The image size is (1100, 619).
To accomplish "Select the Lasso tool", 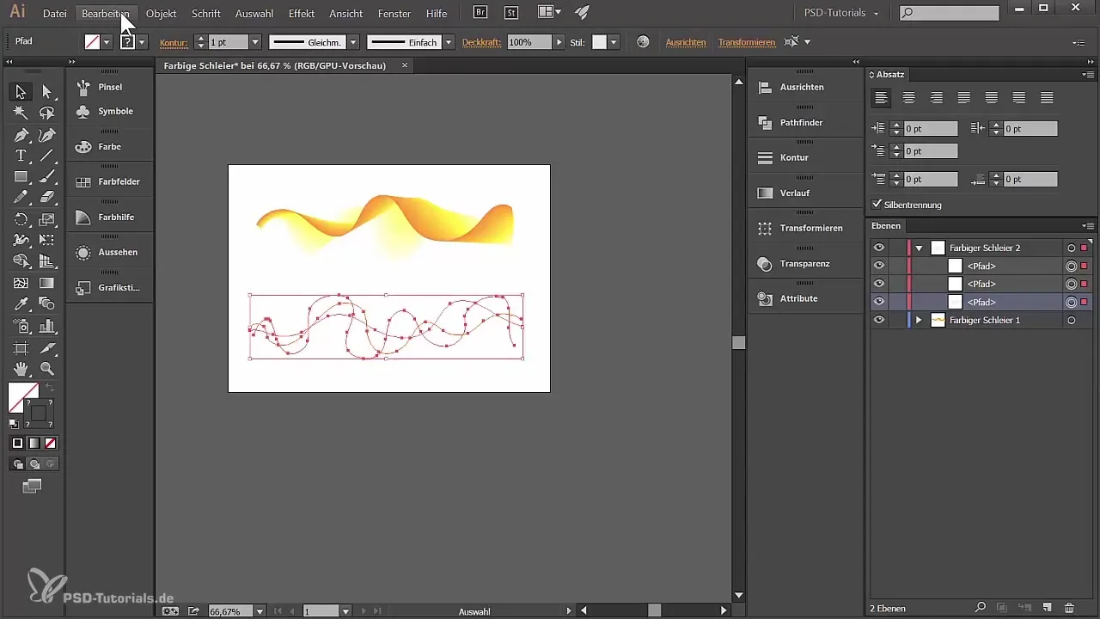I will 47,113.
